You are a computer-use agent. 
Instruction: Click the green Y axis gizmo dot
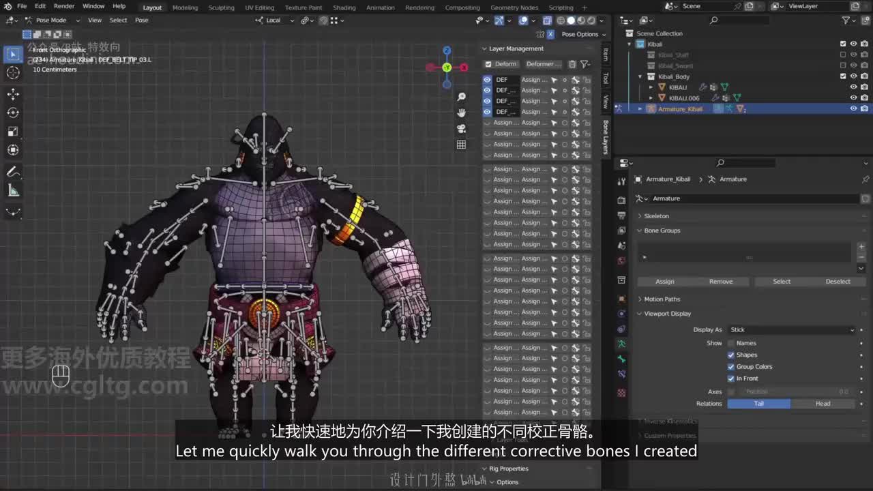[447, 68]
